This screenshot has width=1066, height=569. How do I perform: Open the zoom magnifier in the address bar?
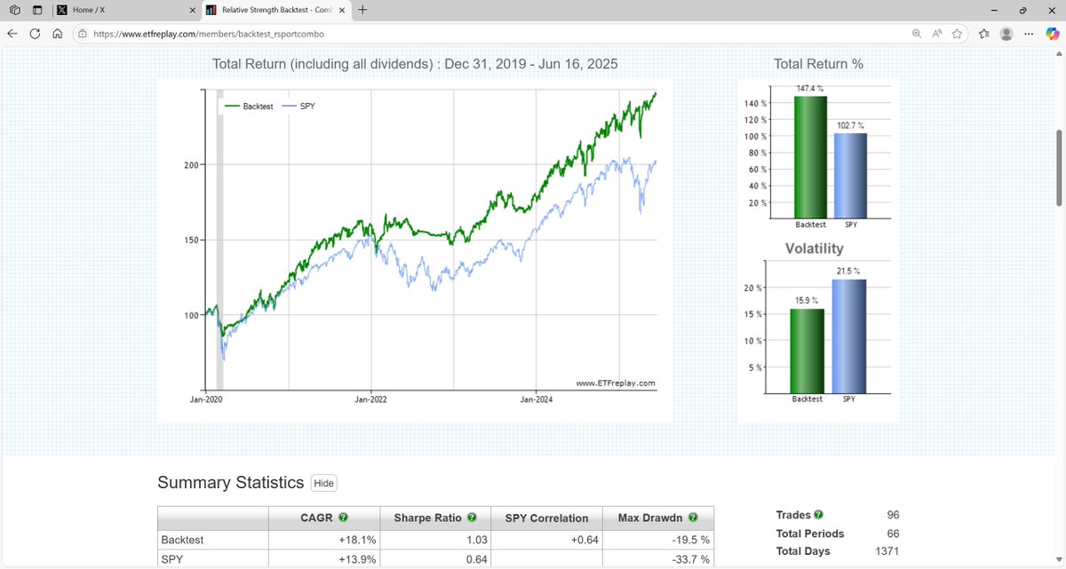click(x=917, y=33)
